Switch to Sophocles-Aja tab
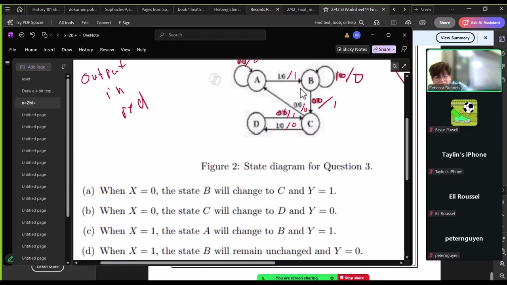The image size is (507, 285). 118,9
